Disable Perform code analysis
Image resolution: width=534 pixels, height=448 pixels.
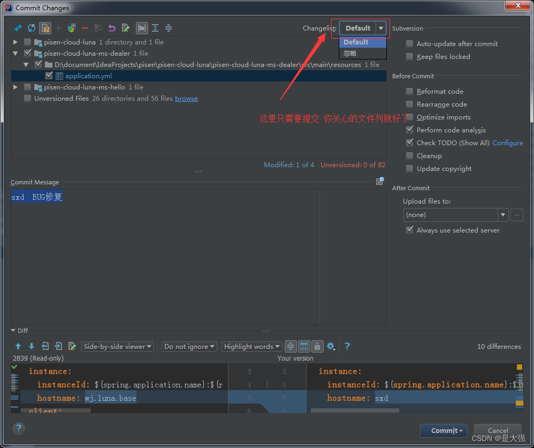pyautogui.click(x=410, y=130)
